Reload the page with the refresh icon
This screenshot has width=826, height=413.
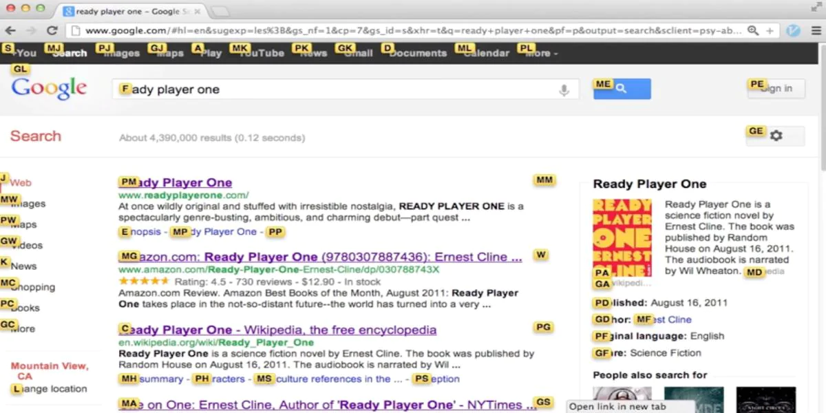52,30
